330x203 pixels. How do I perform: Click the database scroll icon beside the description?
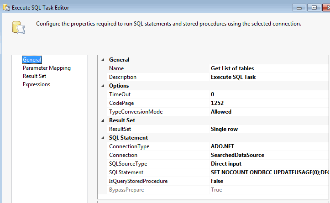[19, 27]
